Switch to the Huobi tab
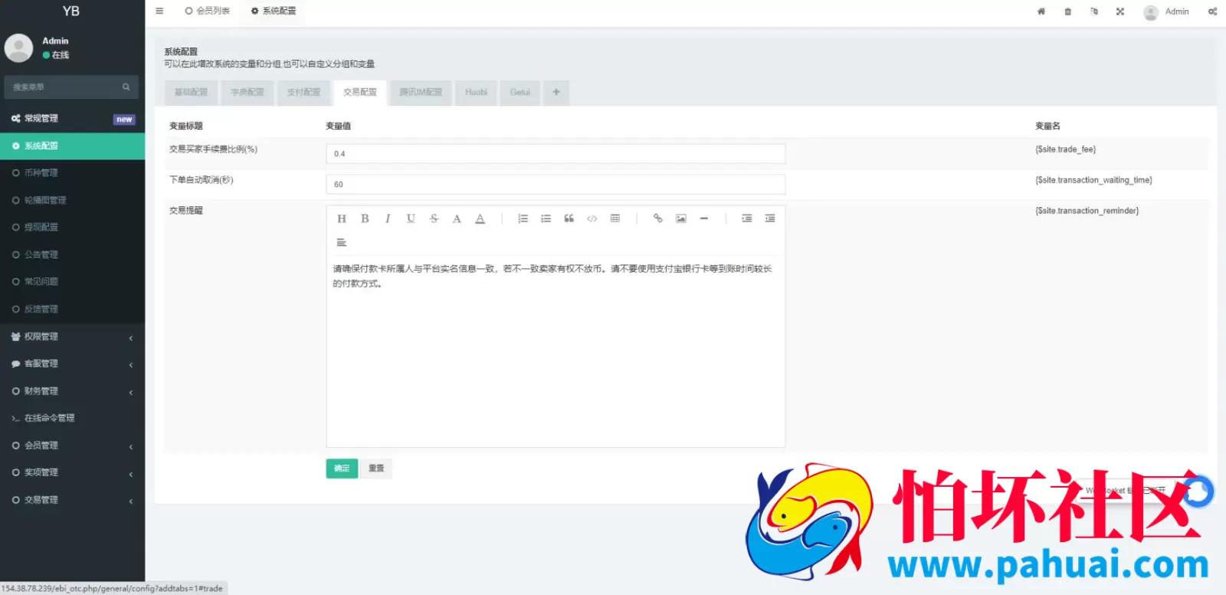Viewport: 1226px width, 595px height. [x=476, y=92]
